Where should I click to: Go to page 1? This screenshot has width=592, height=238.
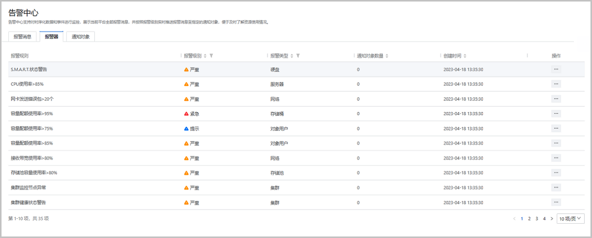coord(522,218)
